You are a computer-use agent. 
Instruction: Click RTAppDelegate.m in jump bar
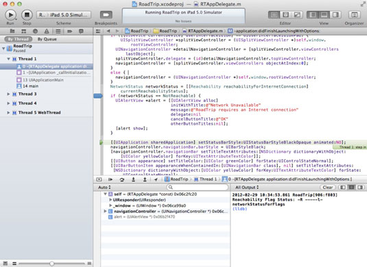[202, 31]
